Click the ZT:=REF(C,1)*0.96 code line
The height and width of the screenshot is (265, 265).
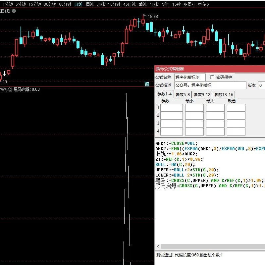tap(179, 159)
